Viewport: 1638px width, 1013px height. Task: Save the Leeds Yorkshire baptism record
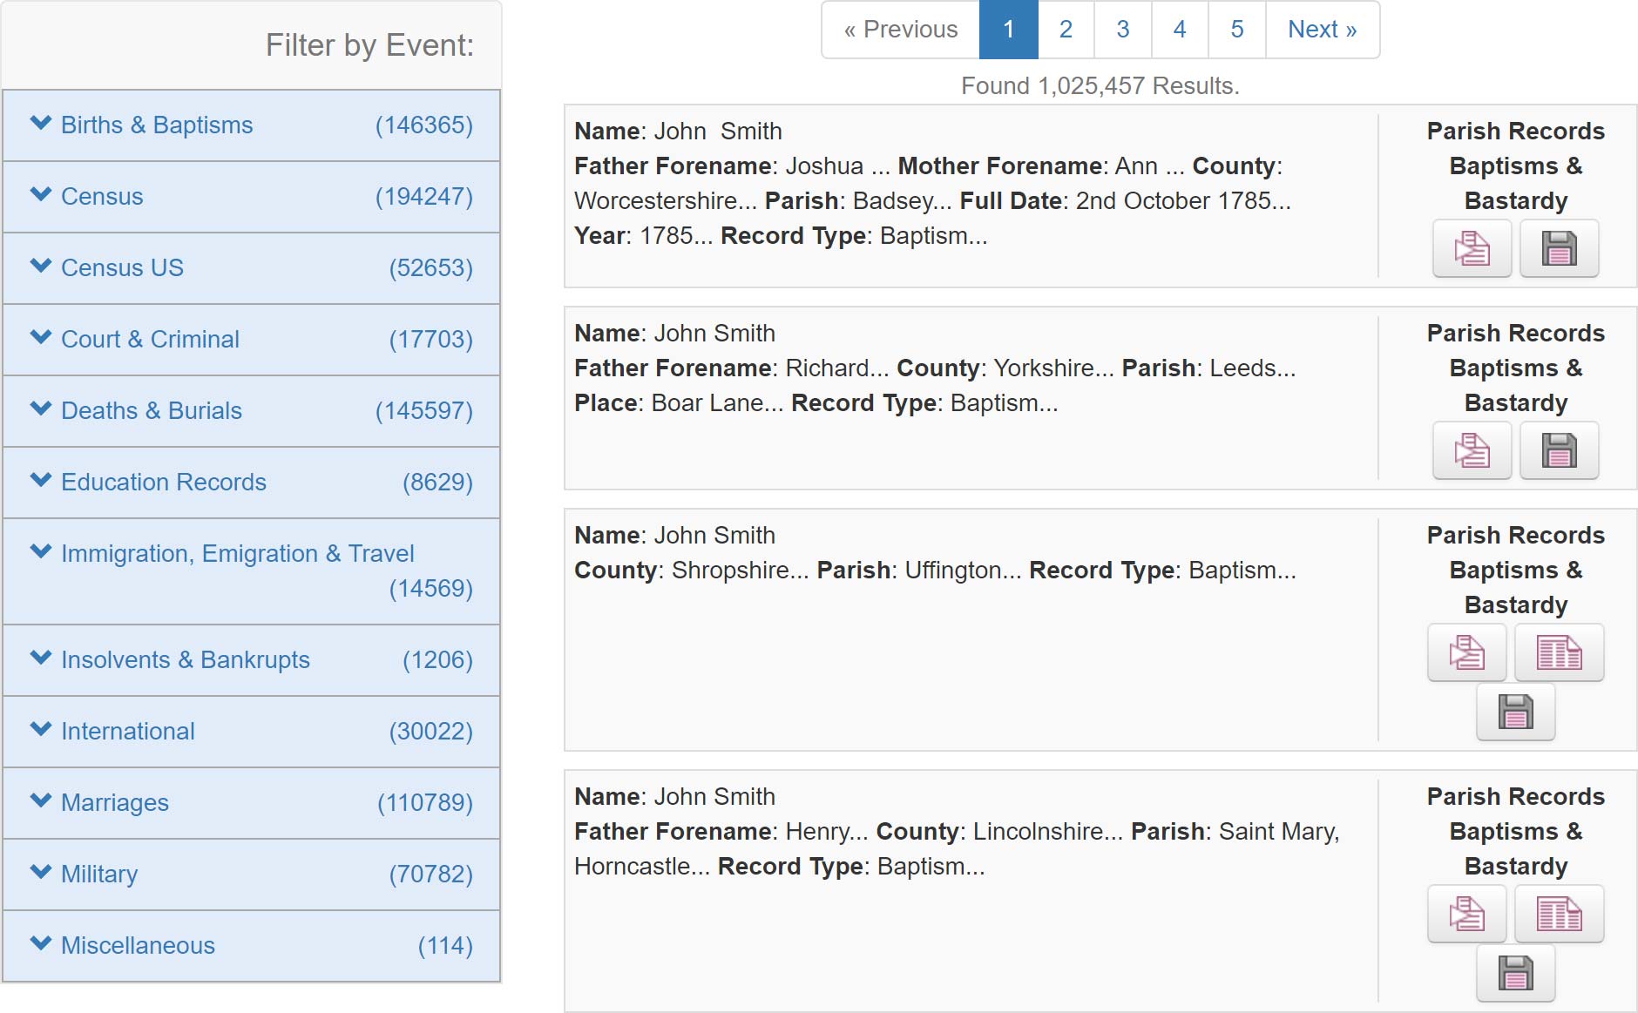(1559, 450)
